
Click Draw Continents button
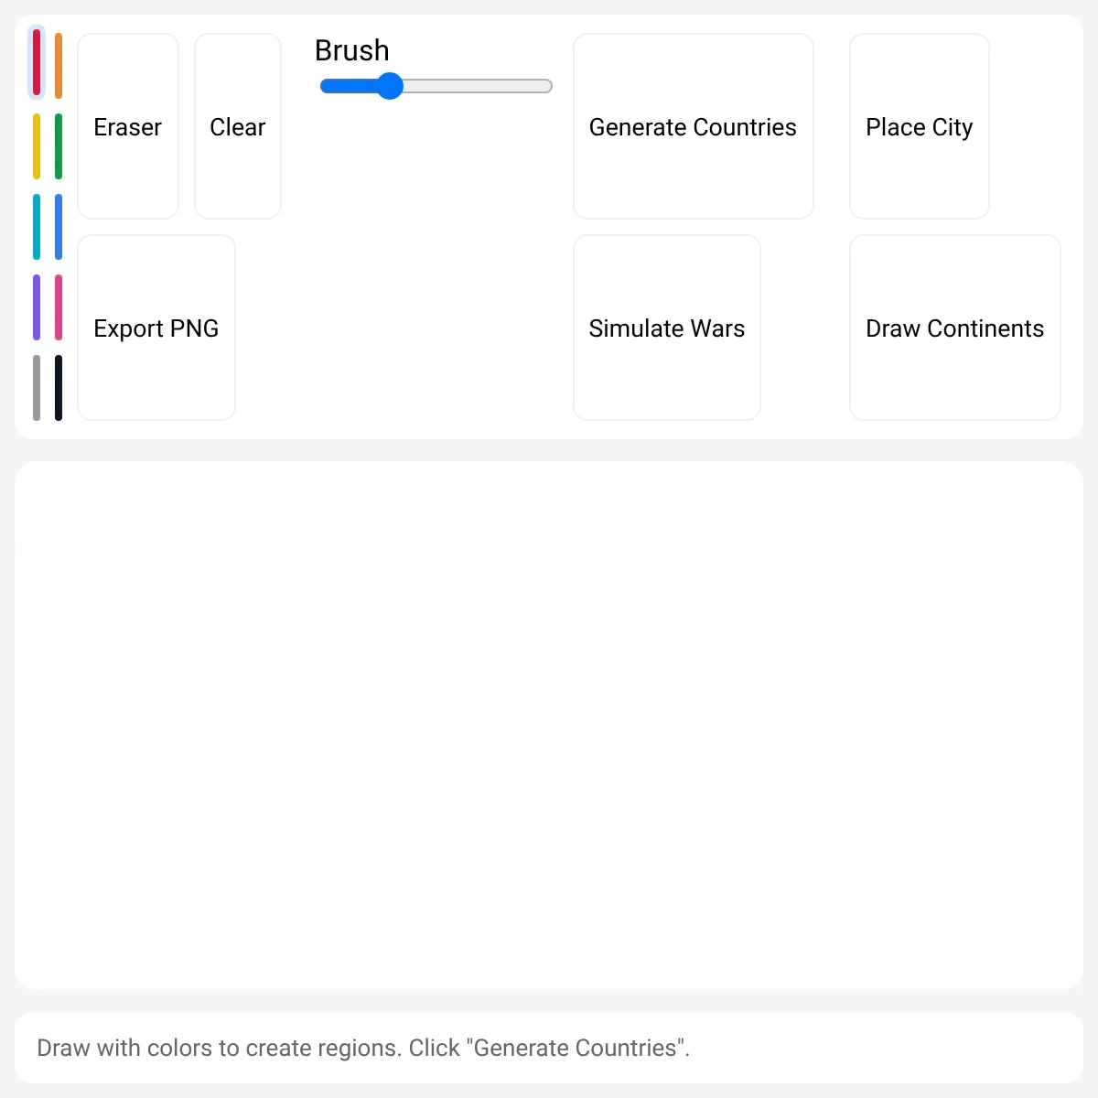click(x=955, y=328)
